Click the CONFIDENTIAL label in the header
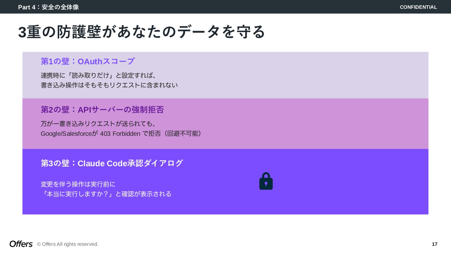The image size is (451, 254). [x=418, y=7]
